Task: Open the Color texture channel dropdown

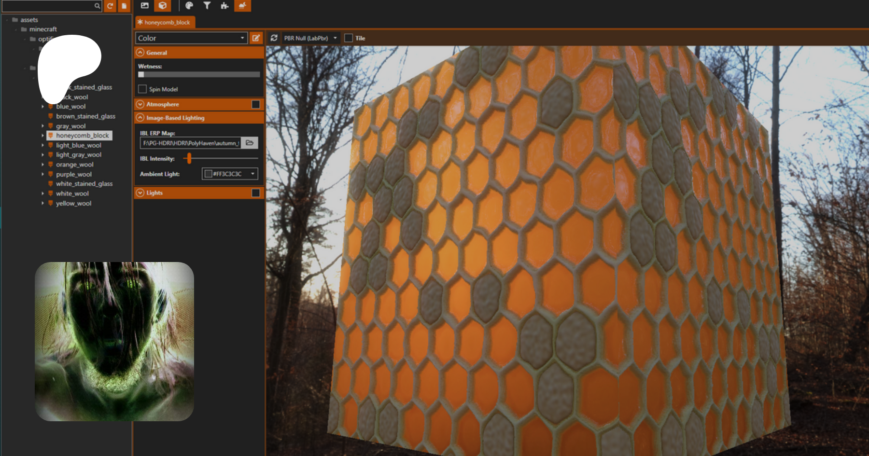Action: [191, 38]
